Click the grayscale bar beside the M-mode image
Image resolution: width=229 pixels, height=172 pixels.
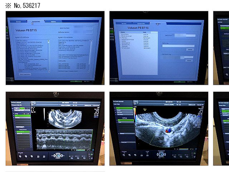pyautogui.click(x=44, y=114)
